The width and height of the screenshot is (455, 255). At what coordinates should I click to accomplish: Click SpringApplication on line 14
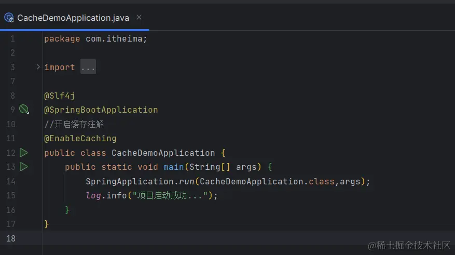pyautogui.click(x=129, y=182)
